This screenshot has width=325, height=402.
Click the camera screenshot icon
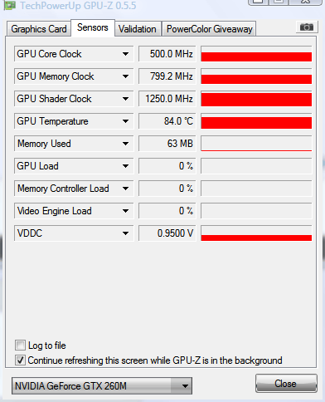[307, 27]
